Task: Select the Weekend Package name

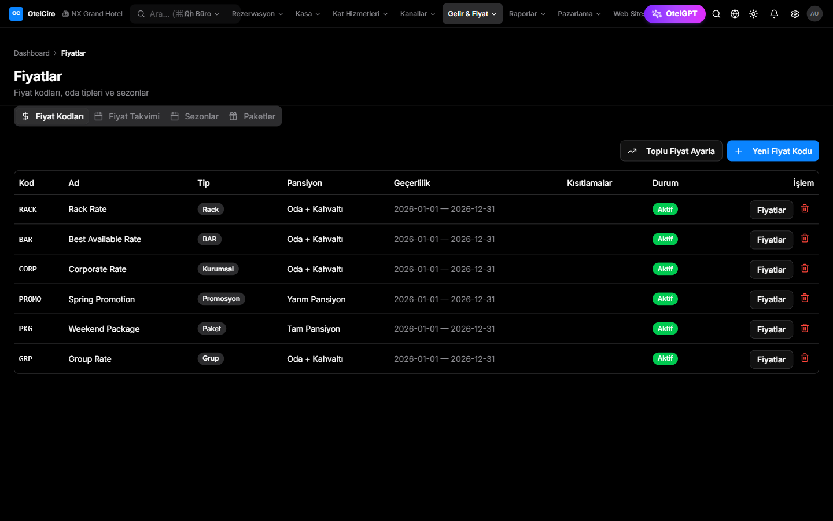Action: [104, 329]
